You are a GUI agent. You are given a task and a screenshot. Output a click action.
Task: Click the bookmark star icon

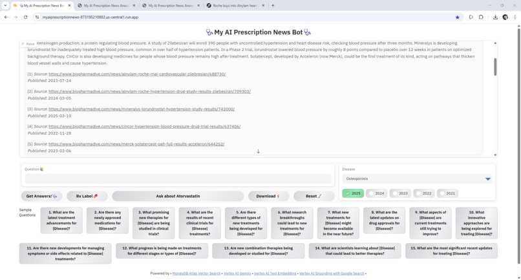(457, 17)
